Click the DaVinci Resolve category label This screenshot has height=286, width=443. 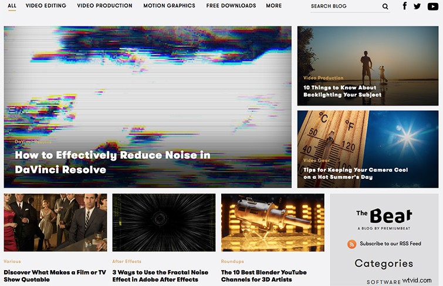click(x=33, y=142)
